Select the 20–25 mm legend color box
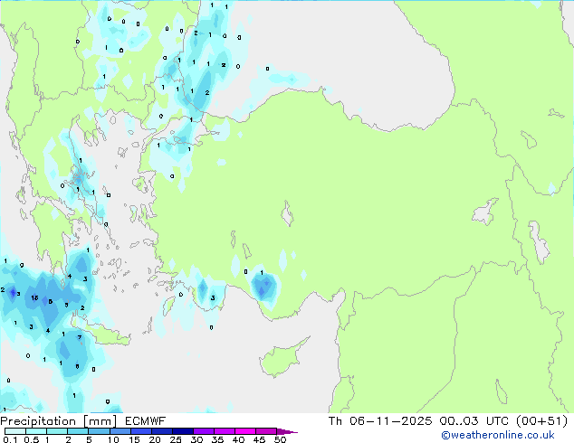This screenshot has width=574, height=443. tap(161, 431)
